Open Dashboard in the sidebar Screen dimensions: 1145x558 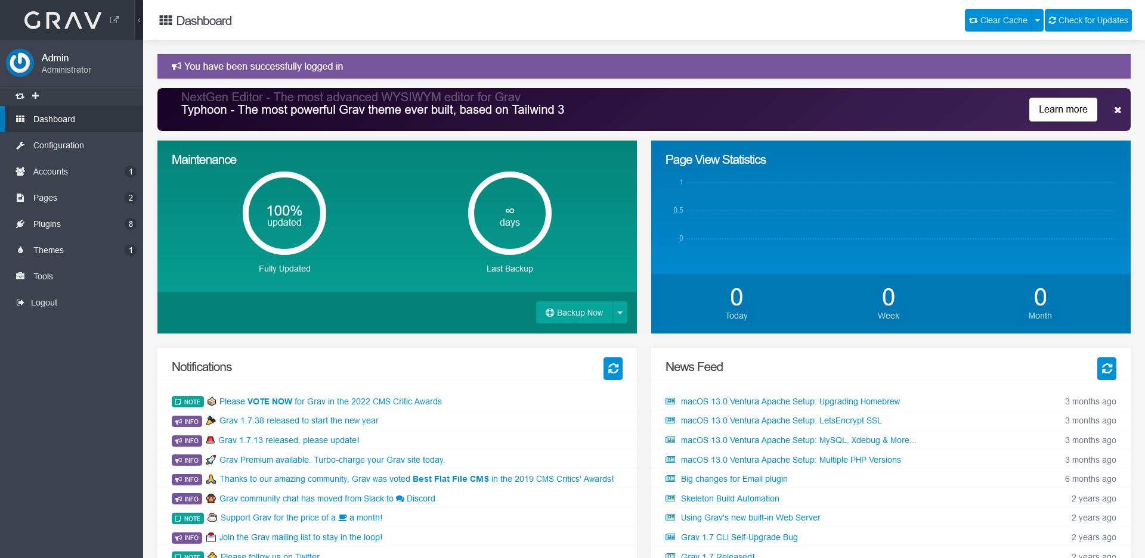pyautogui.click(x=72, y=119)
